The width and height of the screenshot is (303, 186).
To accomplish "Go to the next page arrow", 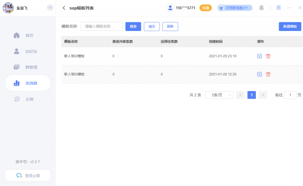I will click(x=263, y=95).
